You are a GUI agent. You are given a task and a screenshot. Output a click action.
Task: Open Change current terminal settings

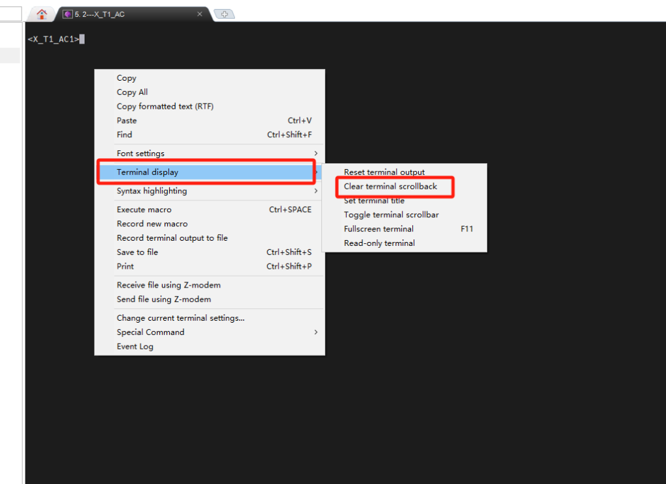pos(180,318)
